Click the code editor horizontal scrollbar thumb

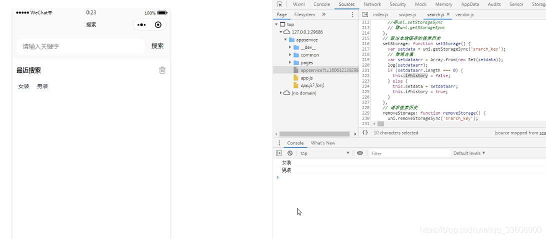[x=380, y=123]
